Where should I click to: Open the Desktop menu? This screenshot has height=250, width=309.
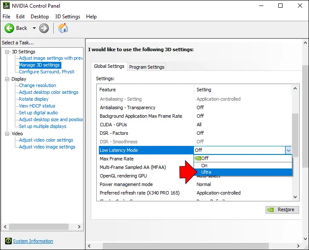tap(40, 17)
